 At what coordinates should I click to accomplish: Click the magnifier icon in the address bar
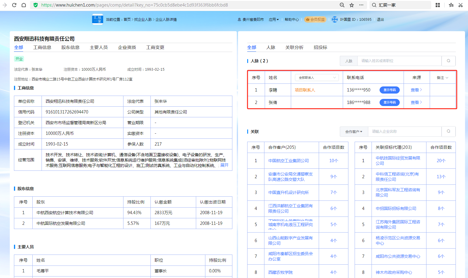coord(342,5)
